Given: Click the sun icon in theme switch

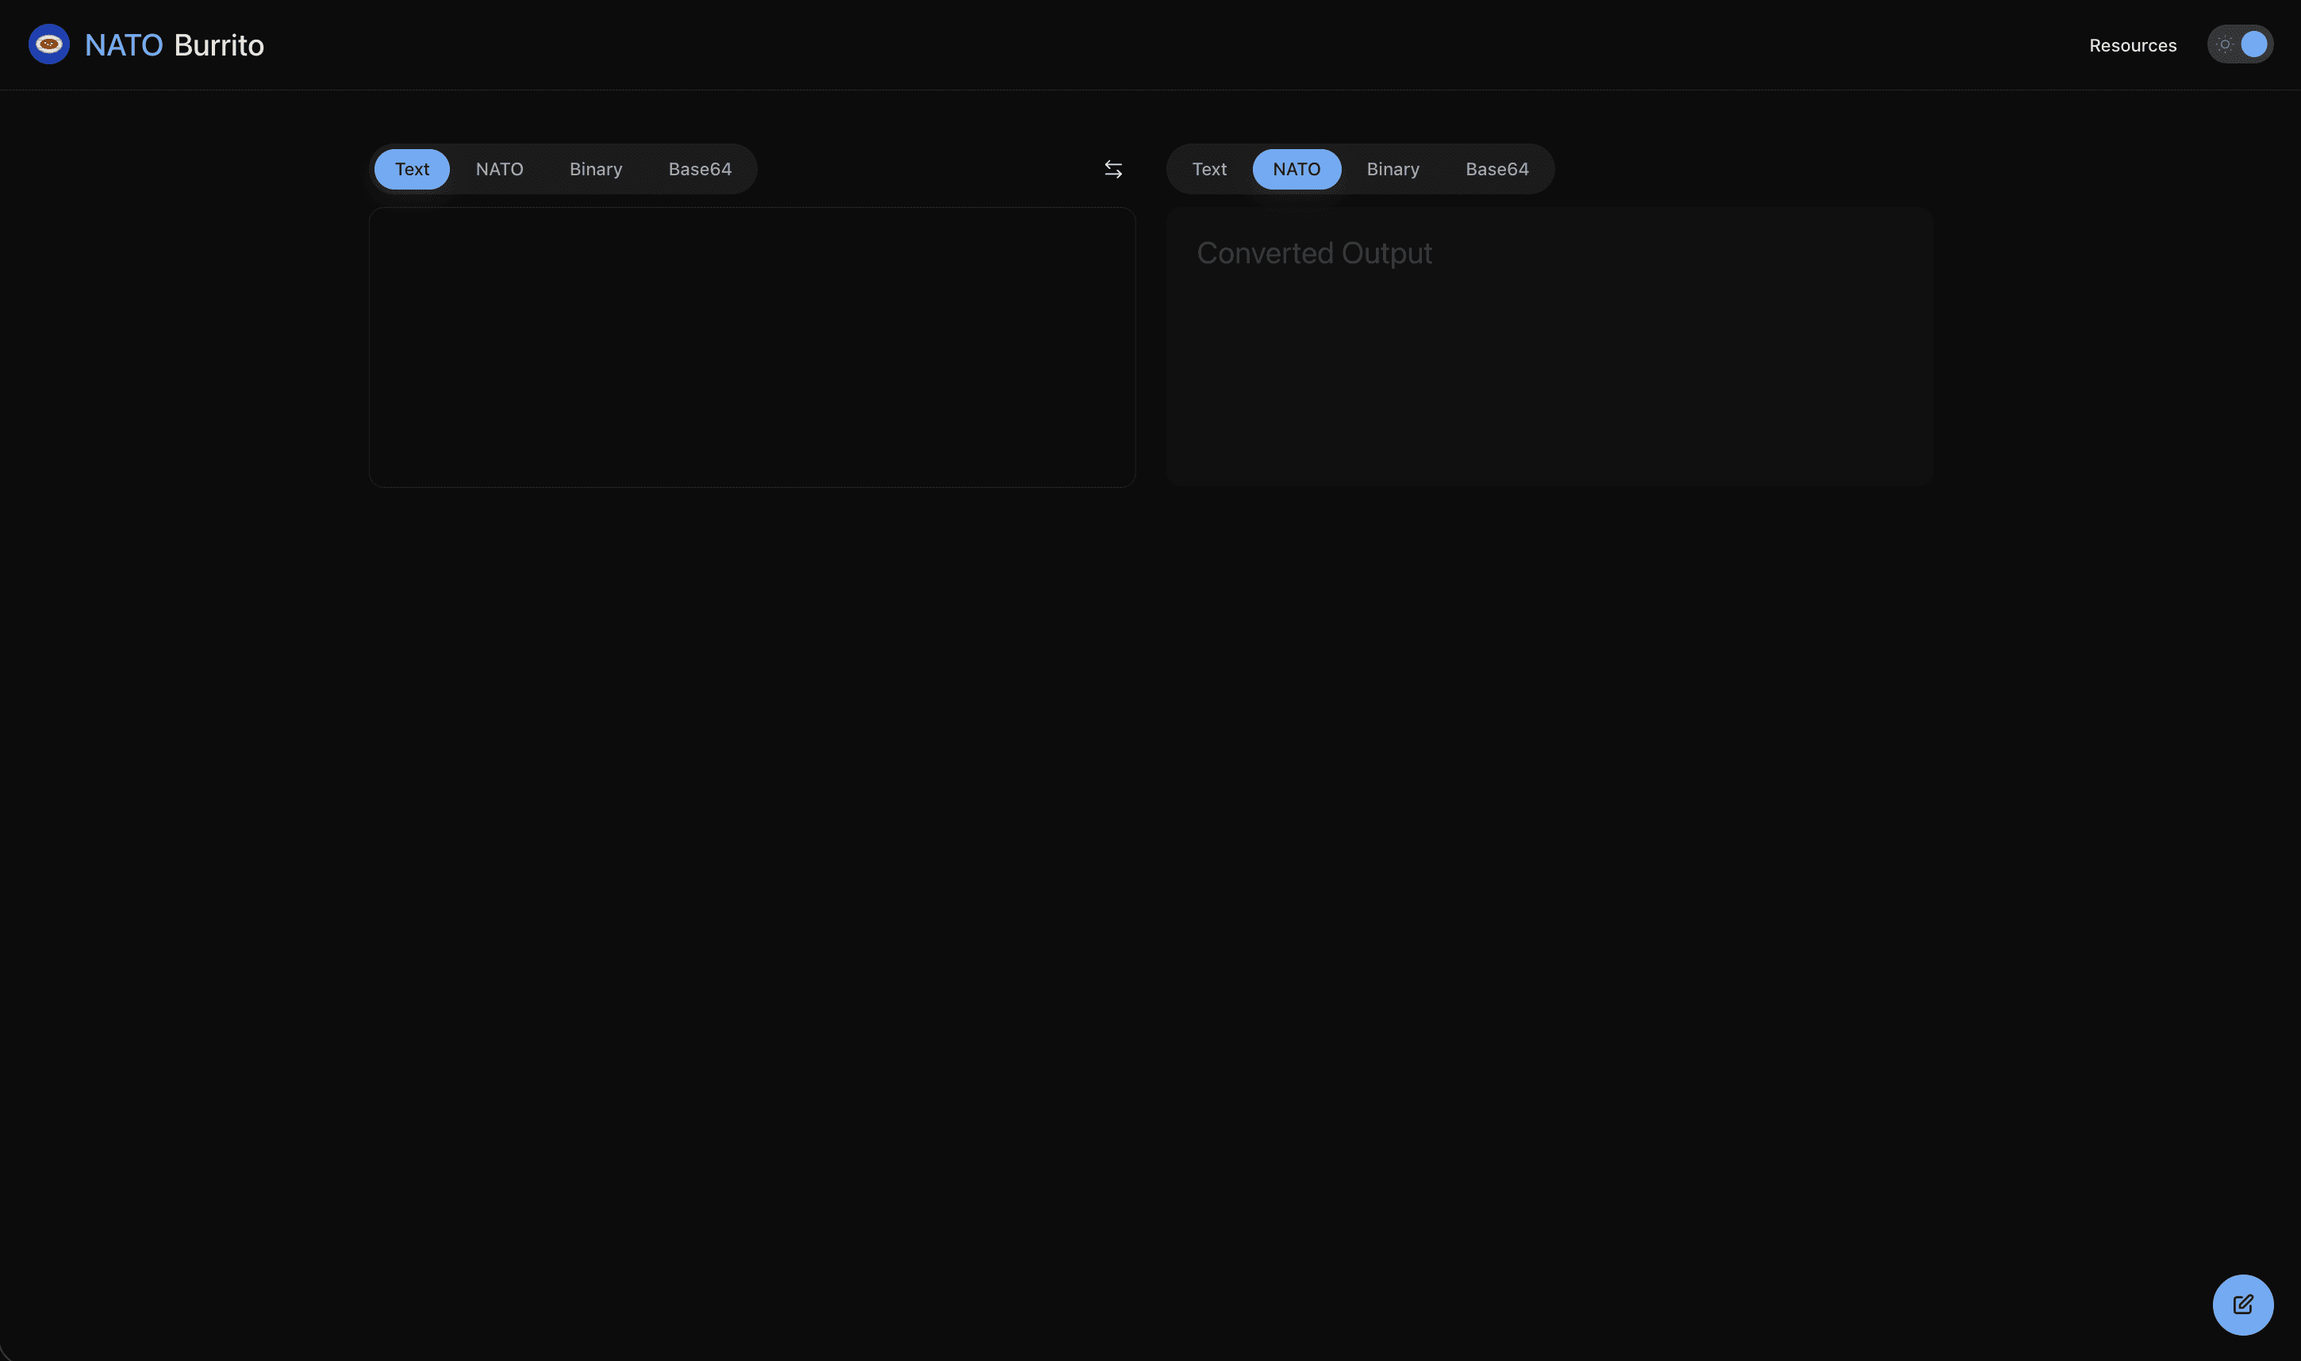Looking at the screenshot, I should [2225, 44].
